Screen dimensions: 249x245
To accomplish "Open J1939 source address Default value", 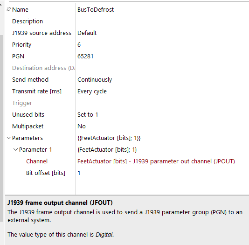I will 162,33.
